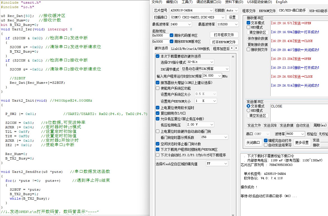This screenshot has width=328, height=216.
Task: Click the 芯片型号 button
Action: tap(161, 10)
